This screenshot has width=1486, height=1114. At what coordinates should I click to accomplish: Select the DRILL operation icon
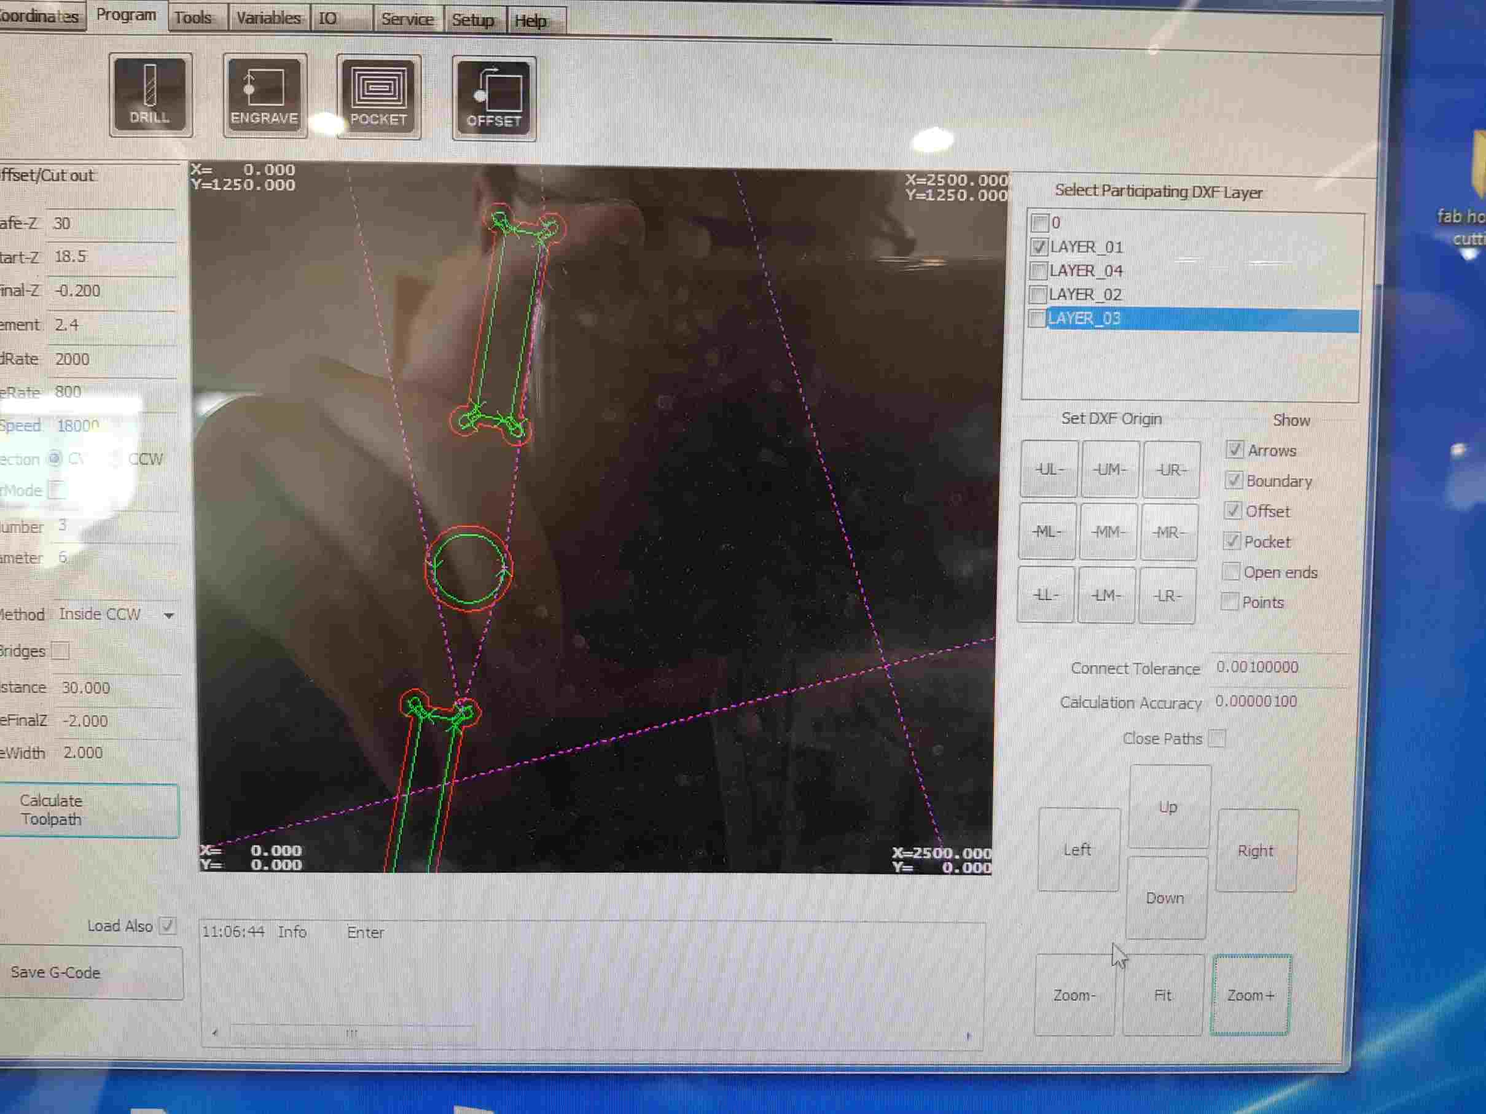point(151,95)
